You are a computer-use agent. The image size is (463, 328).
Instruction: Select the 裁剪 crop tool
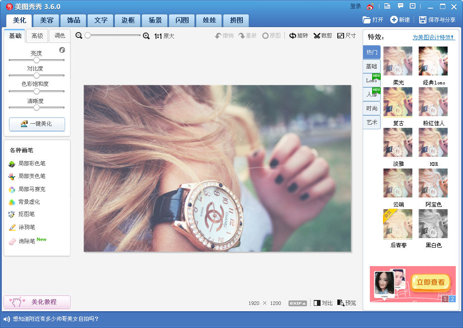point(322,36)
